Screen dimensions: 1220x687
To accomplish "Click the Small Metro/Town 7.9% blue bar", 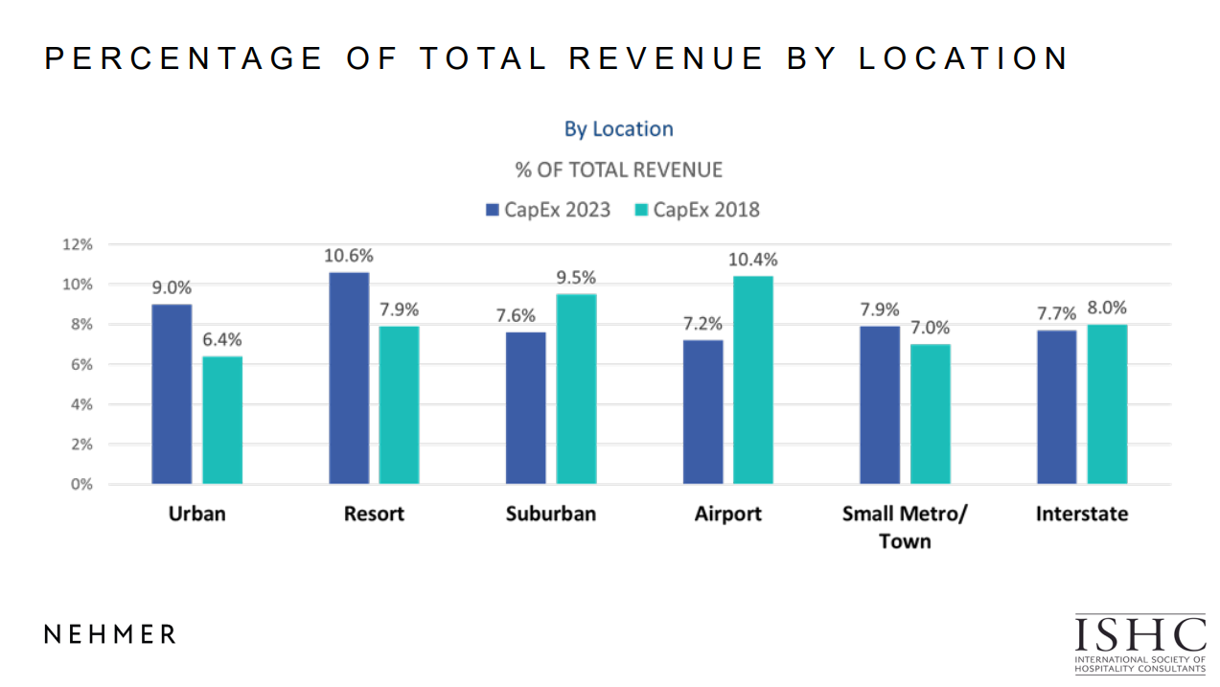I will (880, 404).
